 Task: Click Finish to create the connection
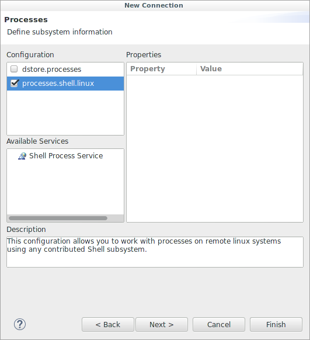coord(276,324)
